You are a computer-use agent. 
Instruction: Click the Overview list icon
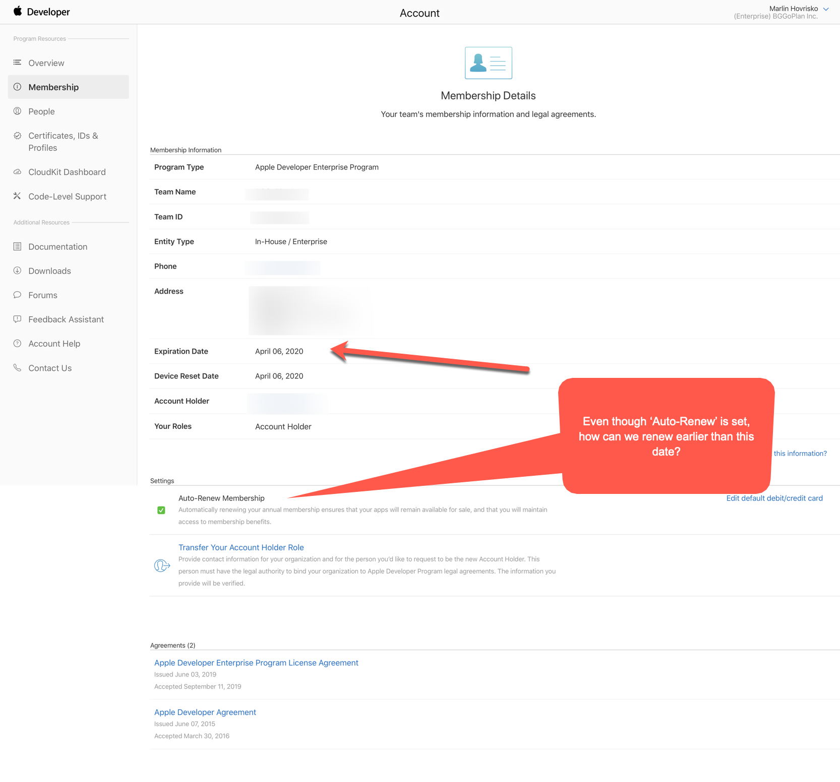(17, 63)
